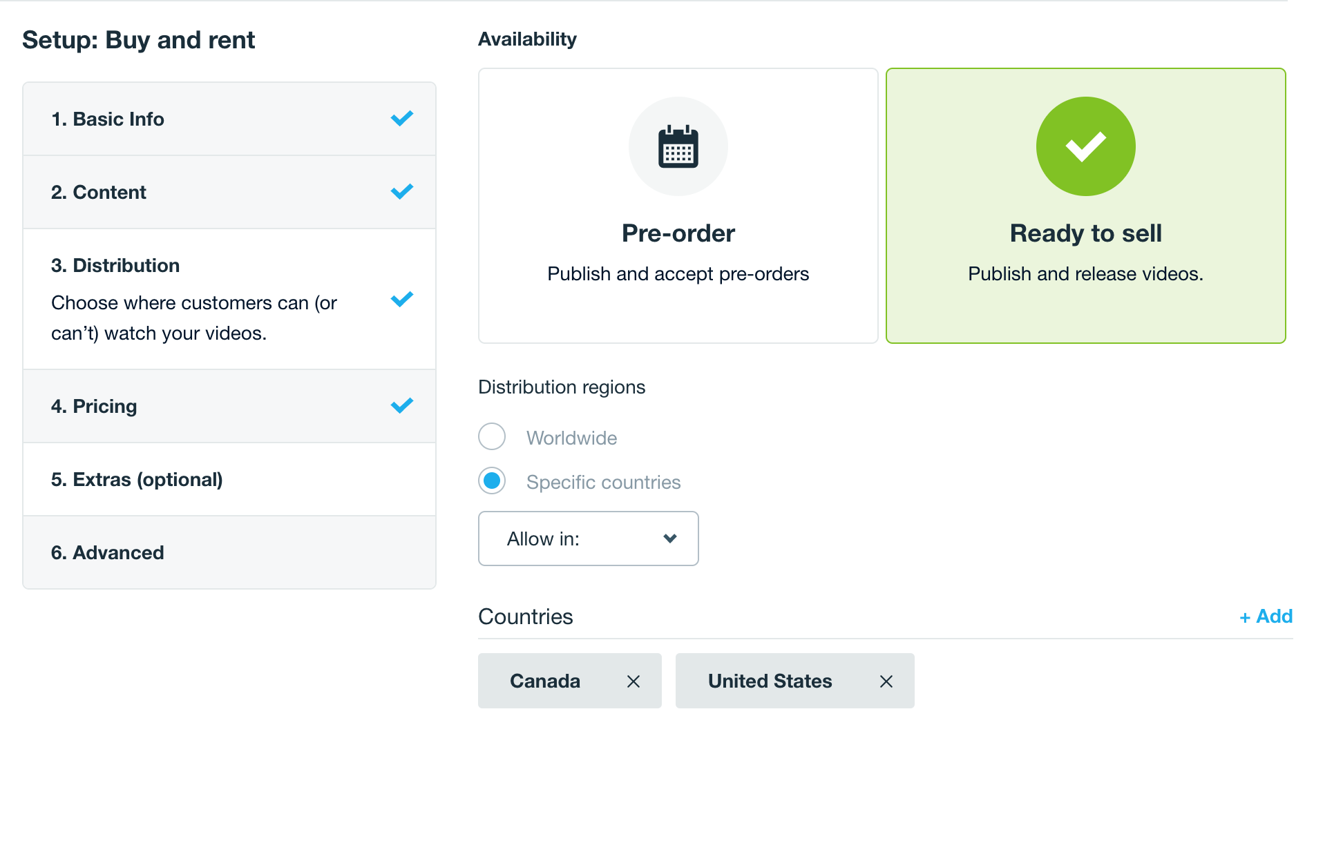This screenshot has width=1343, height=863.
Task: Click the Canada country tag
Action: (x=545, y=681)
